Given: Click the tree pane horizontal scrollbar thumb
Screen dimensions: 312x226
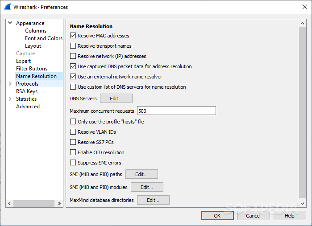Looking at the screenshot, I should coord(34,203).
